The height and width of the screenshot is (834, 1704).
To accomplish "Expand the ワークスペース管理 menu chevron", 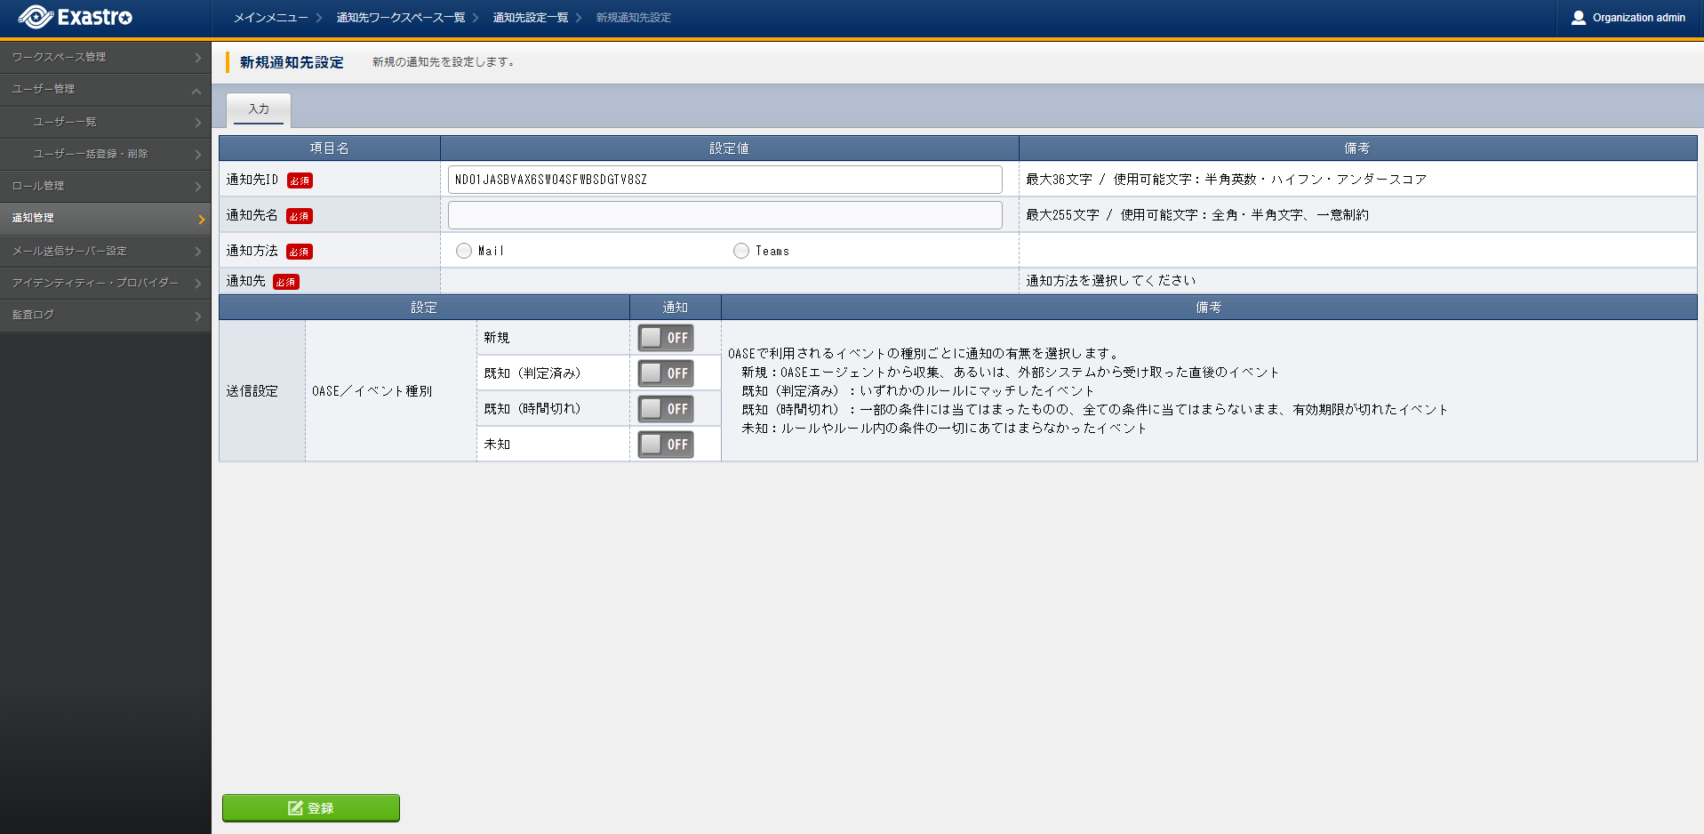I will [x=197, y=58].
